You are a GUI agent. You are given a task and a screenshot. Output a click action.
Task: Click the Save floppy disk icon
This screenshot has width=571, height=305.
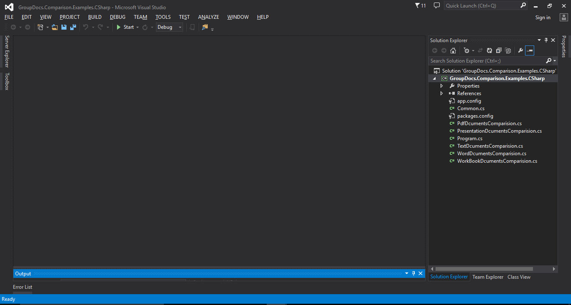tap(64, 27)
